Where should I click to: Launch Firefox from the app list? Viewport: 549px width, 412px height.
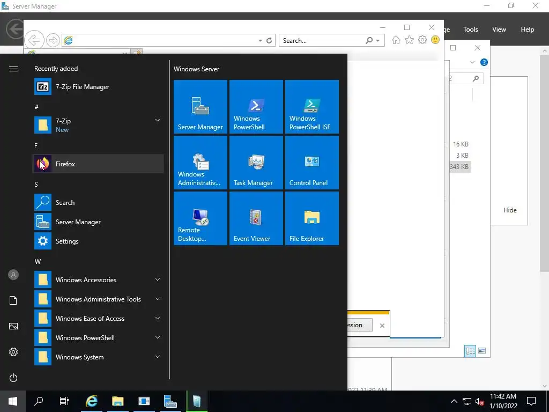[99, 164]
